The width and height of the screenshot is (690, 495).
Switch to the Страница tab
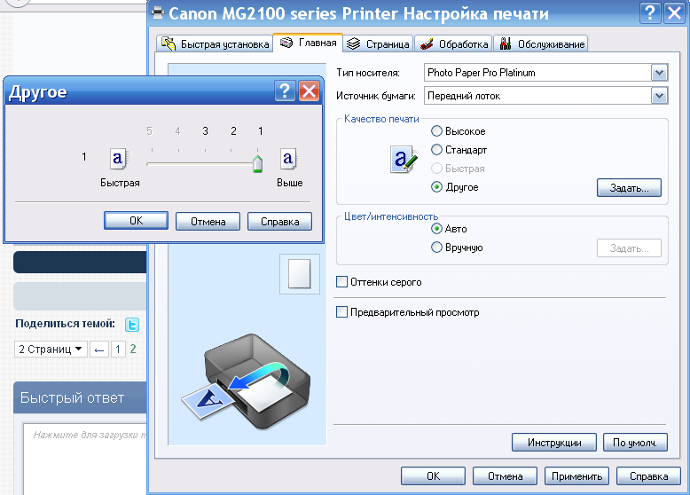[378, 44]
